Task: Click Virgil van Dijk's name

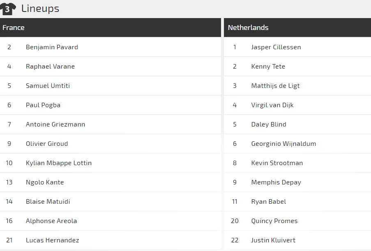Action: (x=272, y=105)
